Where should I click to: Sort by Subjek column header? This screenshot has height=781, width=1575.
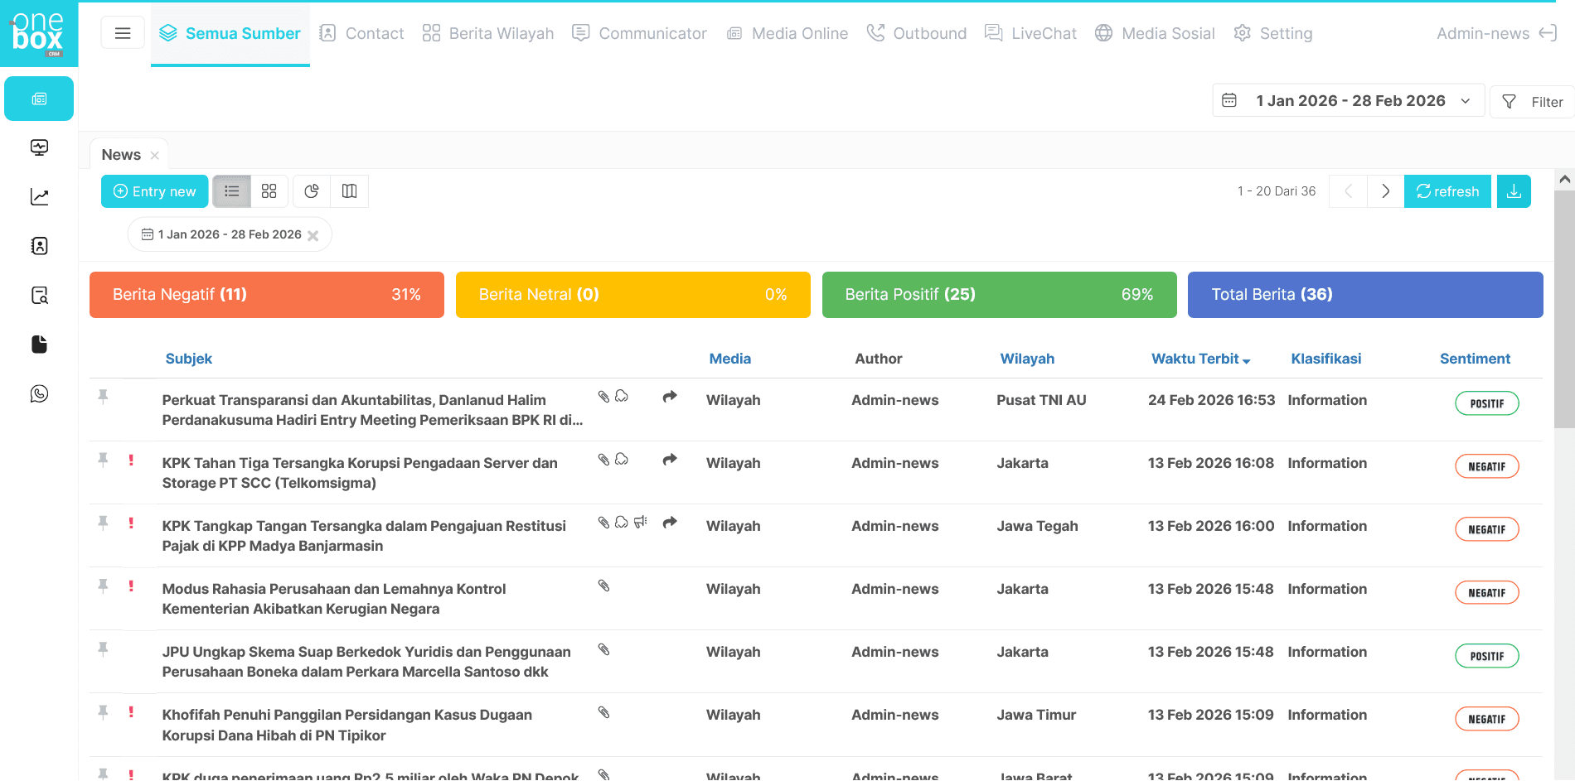pos(189,359)
